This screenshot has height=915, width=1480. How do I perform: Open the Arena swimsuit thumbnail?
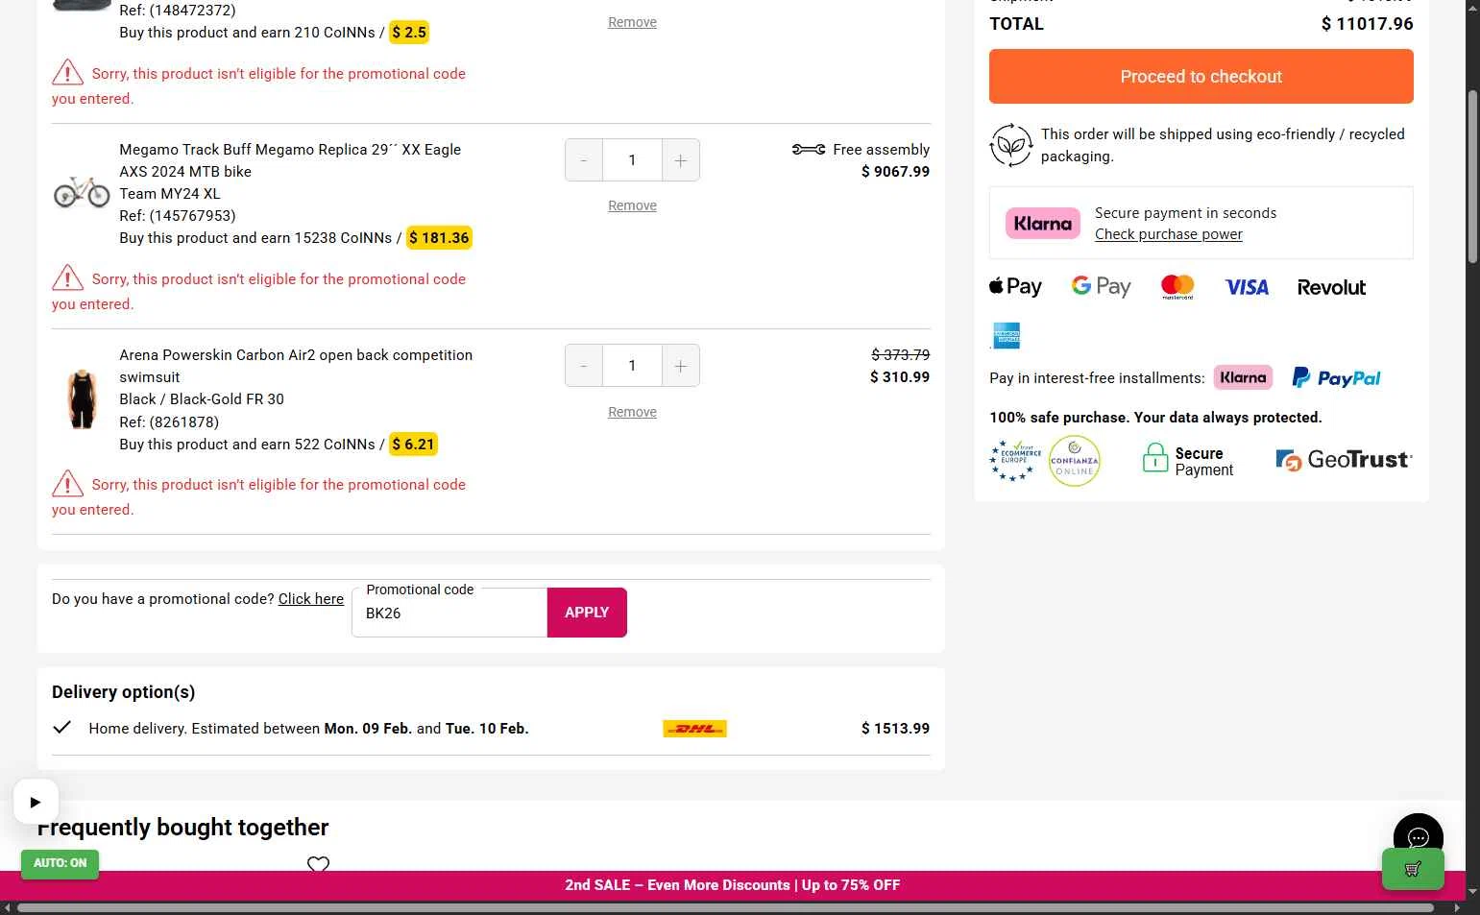82,398
